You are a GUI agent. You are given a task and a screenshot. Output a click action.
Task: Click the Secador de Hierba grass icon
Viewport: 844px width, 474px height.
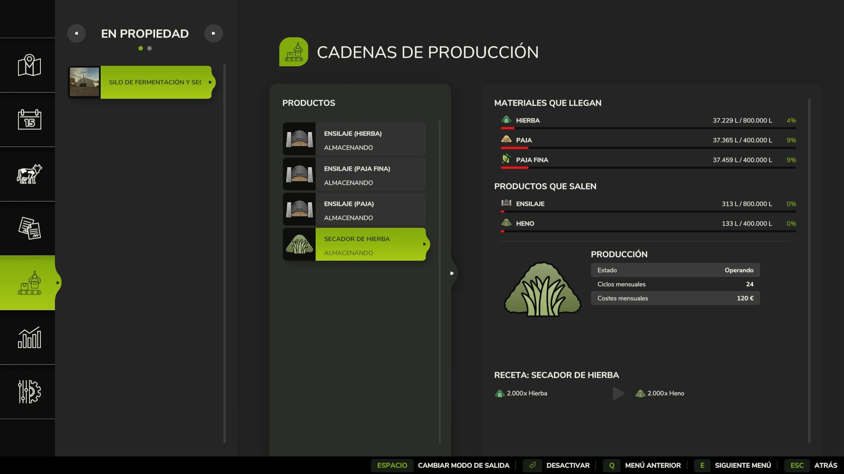pos(299,244)
